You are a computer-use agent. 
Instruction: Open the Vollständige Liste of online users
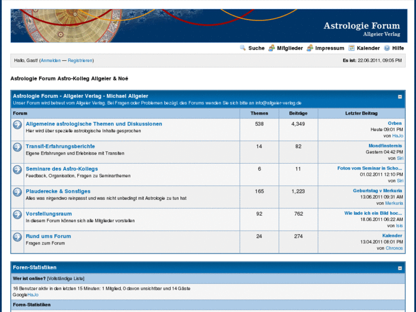[66, 279]
